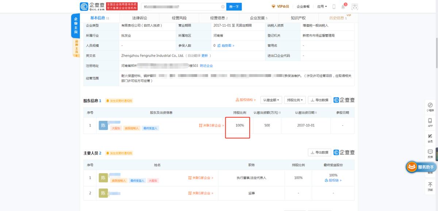Click the mobile phone icon in top bar
Viewport: 438px width, 211px height.
pyautogui.click(x=334, y=6)
